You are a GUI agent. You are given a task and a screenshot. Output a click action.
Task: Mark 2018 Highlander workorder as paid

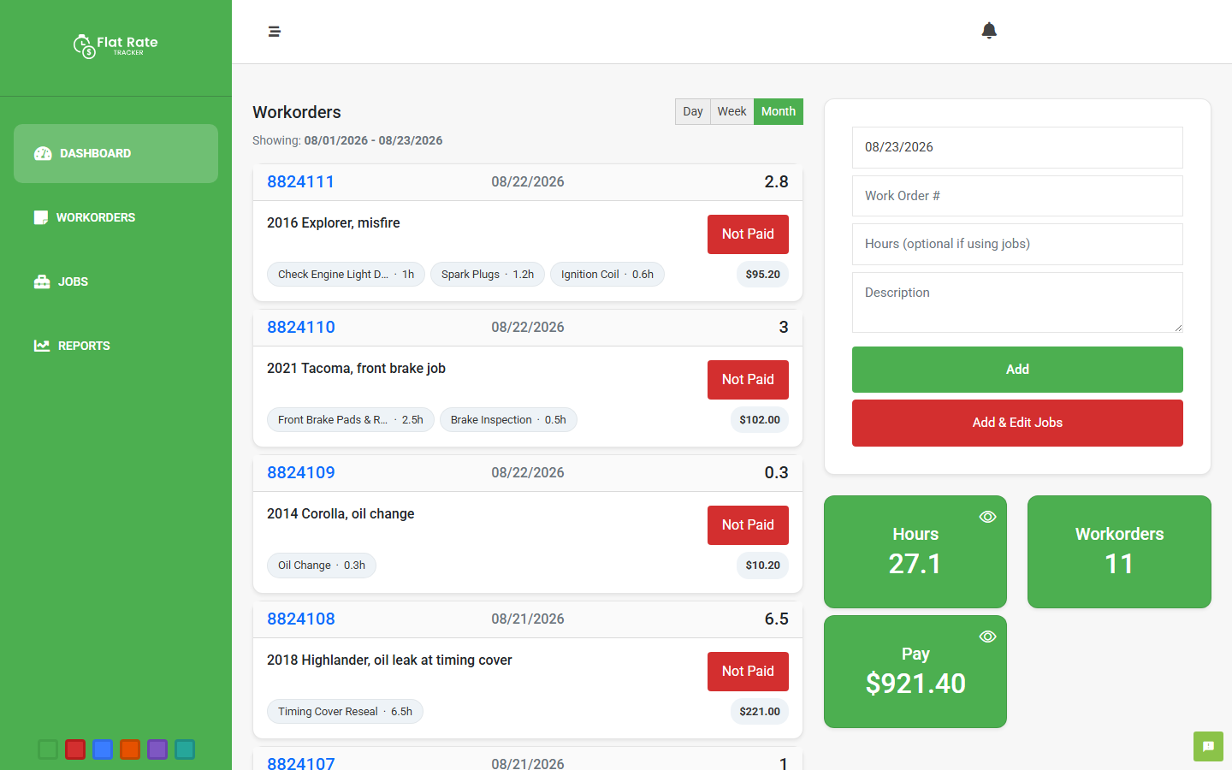[x=748, y=672]
